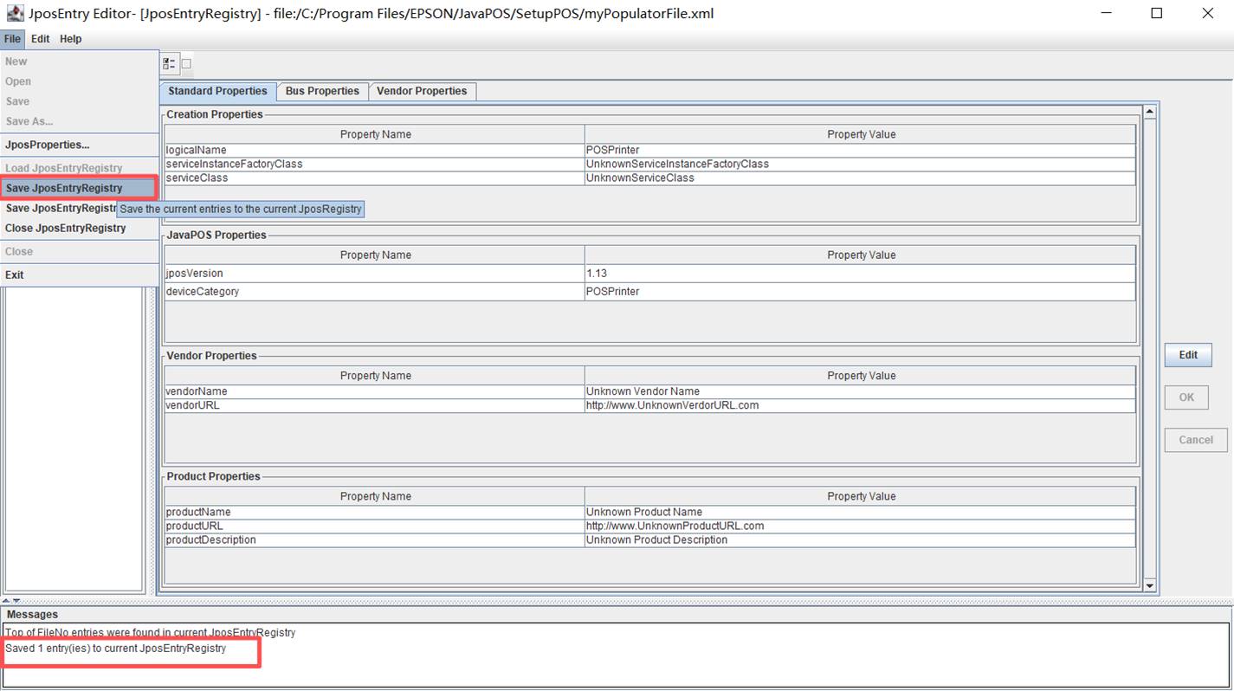
Task: Select the vendorURL property cell
Action: (375, 405)
